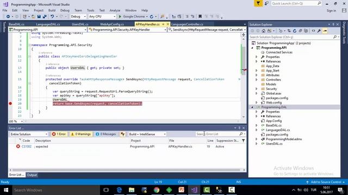This screenshot has height=195, width=348.
Task: Open the Debug menu
Action: [65, 10]
